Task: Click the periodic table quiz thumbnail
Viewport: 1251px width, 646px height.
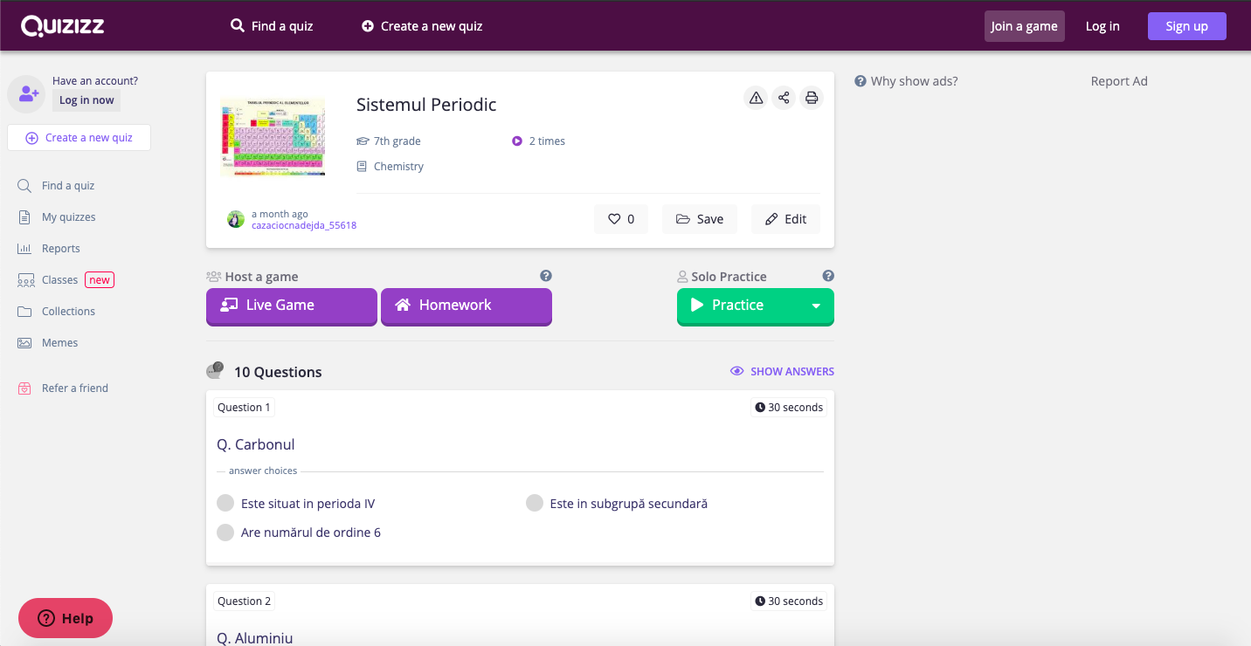Action: point(273,137)
